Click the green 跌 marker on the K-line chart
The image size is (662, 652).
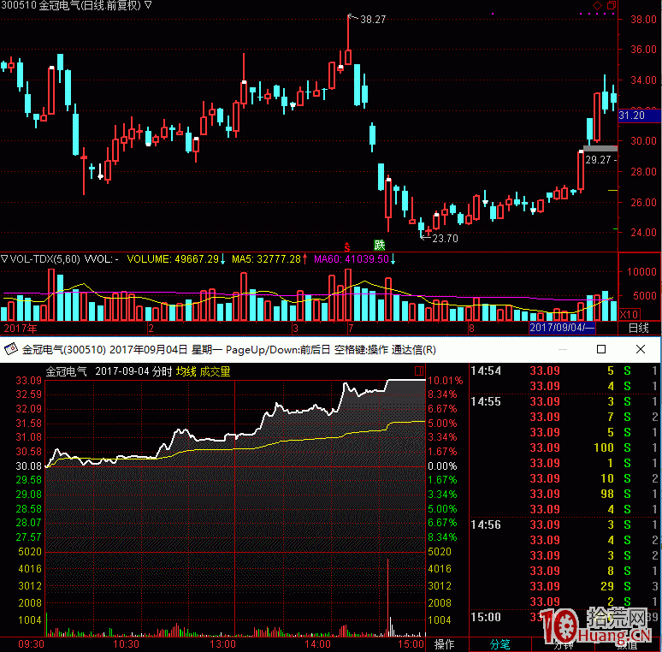point(379,245)
